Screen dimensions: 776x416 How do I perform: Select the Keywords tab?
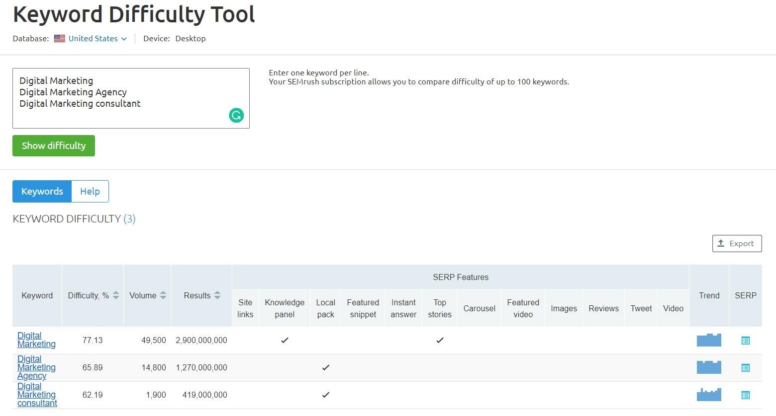[42, 192]
